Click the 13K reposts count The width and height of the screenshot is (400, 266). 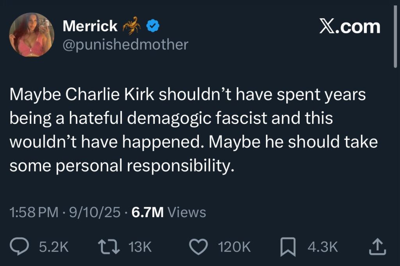click(x=139, y=246)
